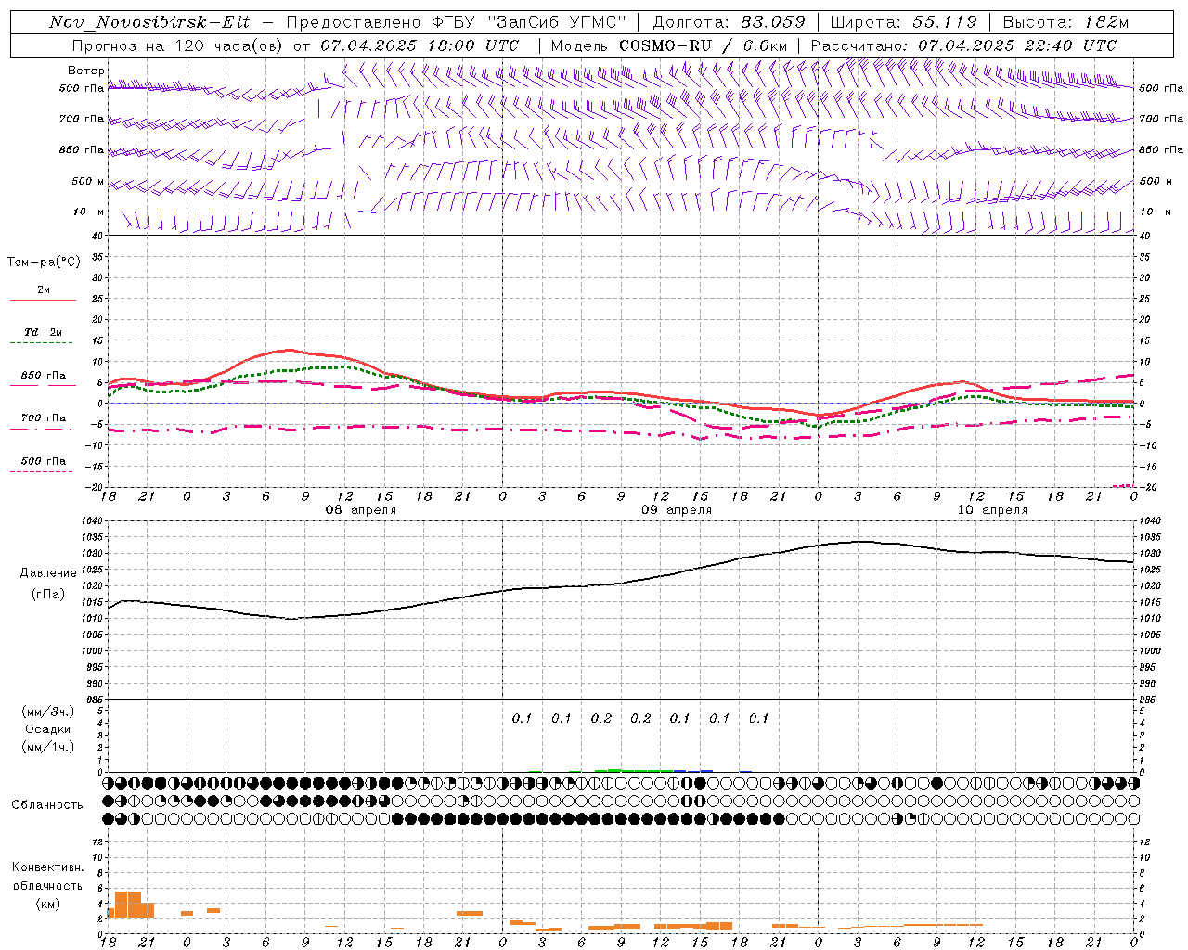Click the date label 10 апреля
1188x950 pixels.
pyautogui.click(x=992, y=510)
